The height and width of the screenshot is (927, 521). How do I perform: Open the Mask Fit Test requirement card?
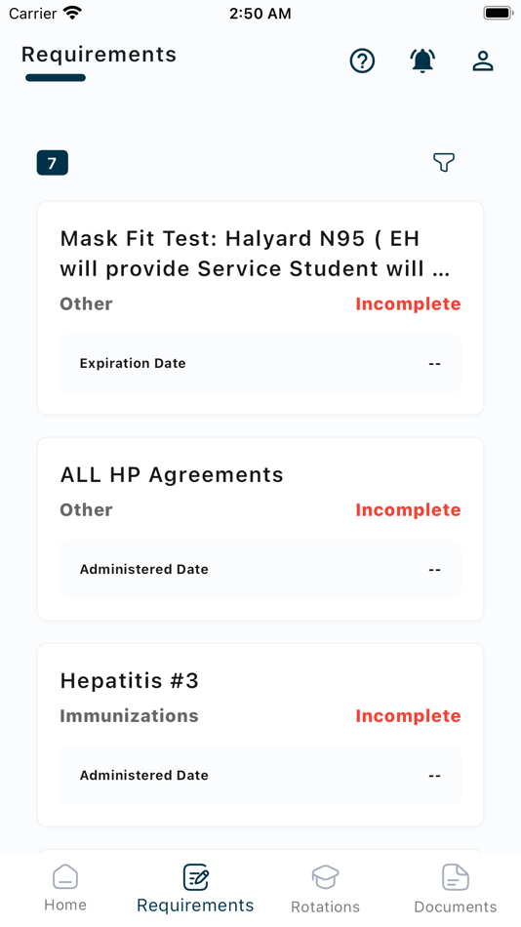[x=260, y=308]
